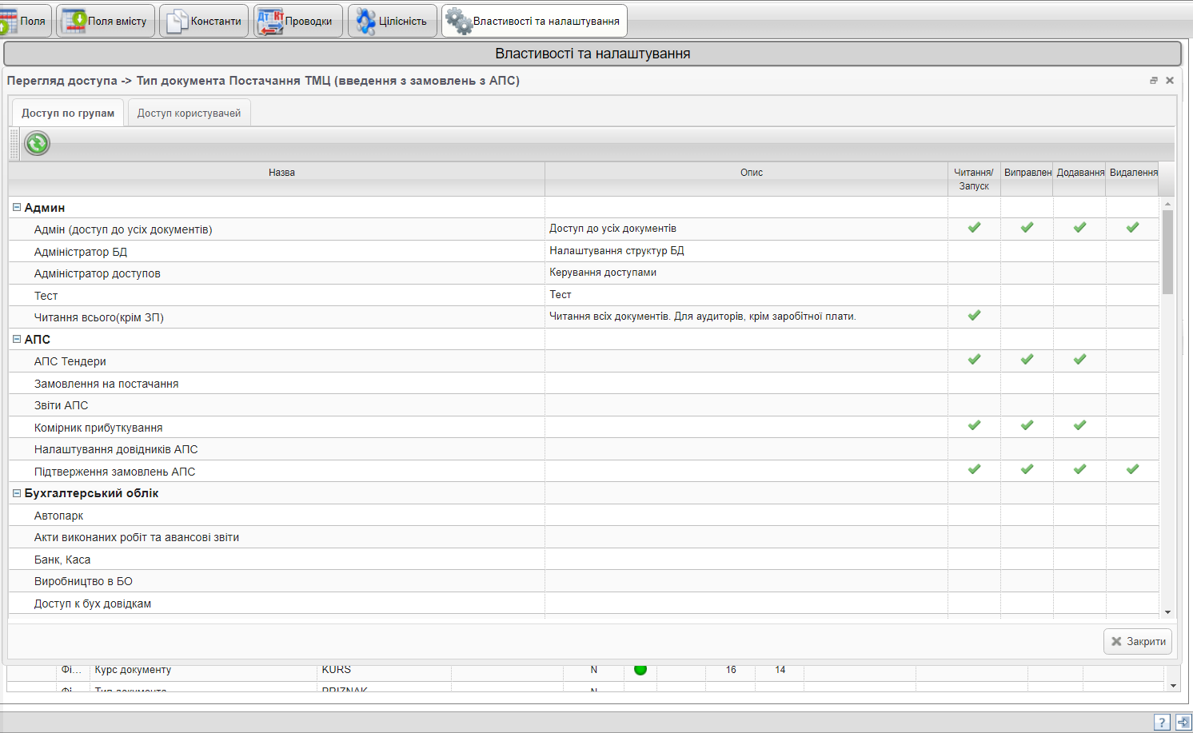Collapse the Бухгалтерський облік group

point(17,493)
